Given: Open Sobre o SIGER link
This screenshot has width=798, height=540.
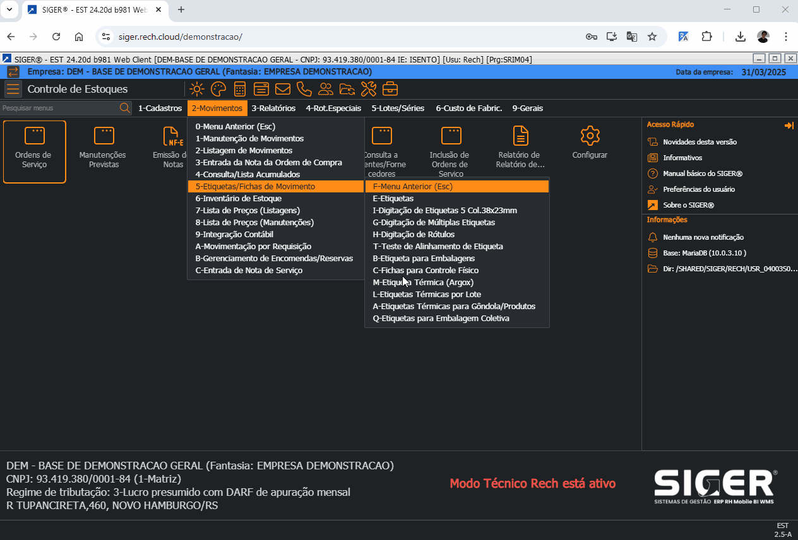Looking at the screenshot, I should click(688, 205).
